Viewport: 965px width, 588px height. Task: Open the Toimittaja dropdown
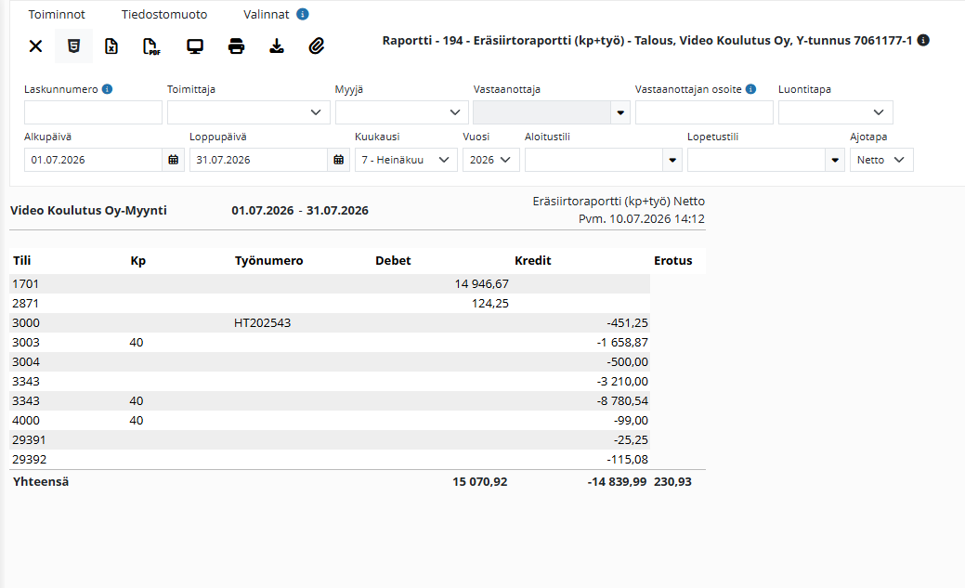click(x=249, y=112)
